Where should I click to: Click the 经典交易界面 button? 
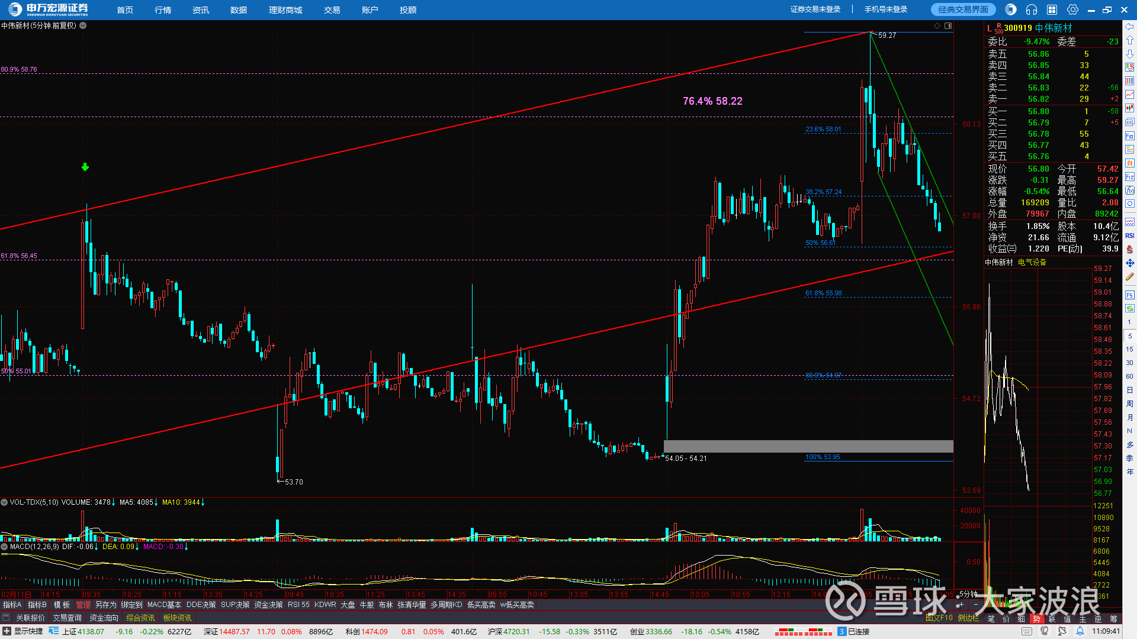coord(963,9)
